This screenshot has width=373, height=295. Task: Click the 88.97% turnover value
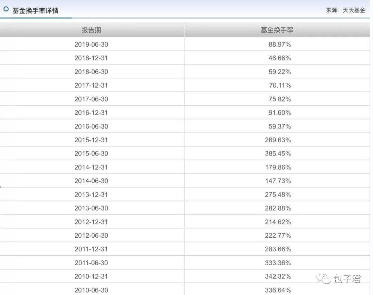(280, 44)
